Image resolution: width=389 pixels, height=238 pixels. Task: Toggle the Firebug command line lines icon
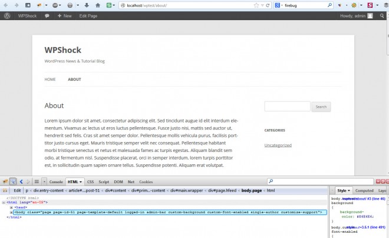coord(37,181)
